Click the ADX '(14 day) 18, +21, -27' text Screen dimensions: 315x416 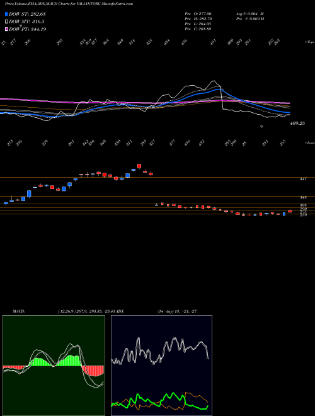click(176, 311)
